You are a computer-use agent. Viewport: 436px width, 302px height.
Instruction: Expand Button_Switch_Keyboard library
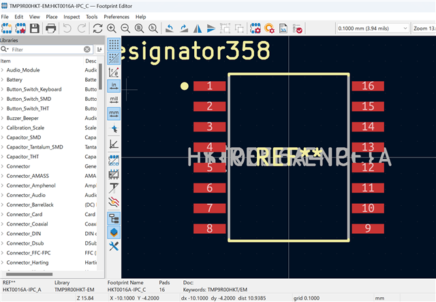2,89
